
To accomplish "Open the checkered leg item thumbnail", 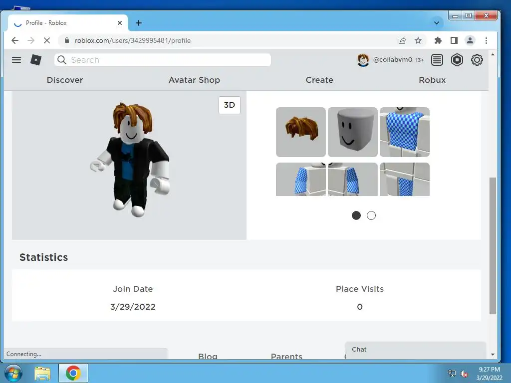I will (404, 179).
